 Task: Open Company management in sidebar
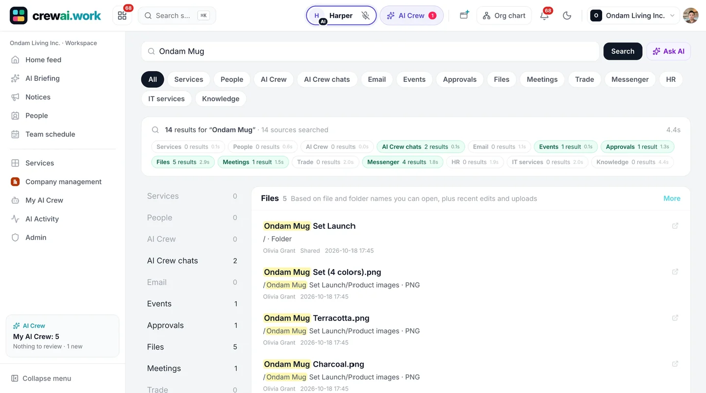click(63, 182)
